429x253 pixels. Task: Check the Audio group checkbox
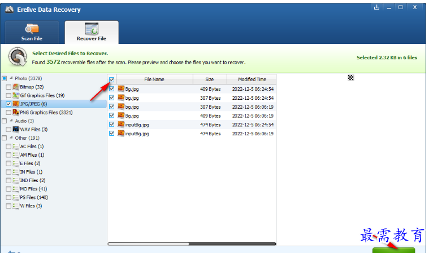point(4,121)
